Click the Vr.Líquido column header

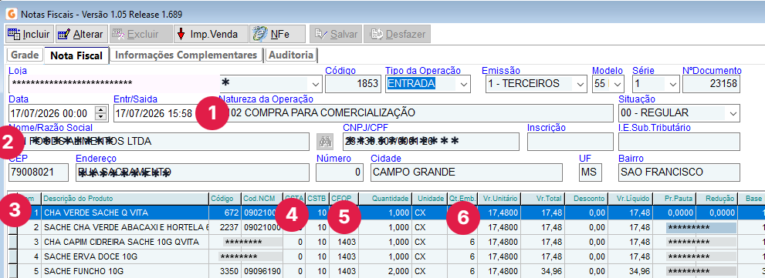pos(630,199)
